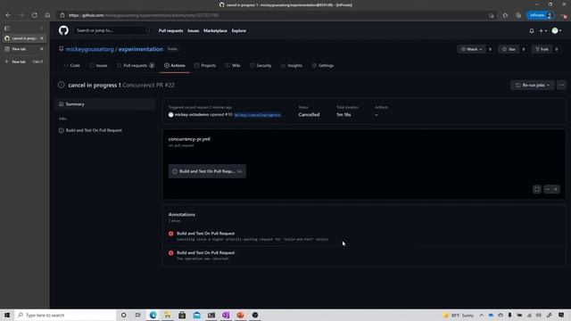Open the notifications bell
The image size is (571, 321).
(532, 31)
